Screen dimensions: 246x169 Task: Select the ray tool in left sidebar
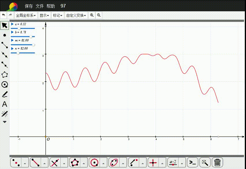5,65
